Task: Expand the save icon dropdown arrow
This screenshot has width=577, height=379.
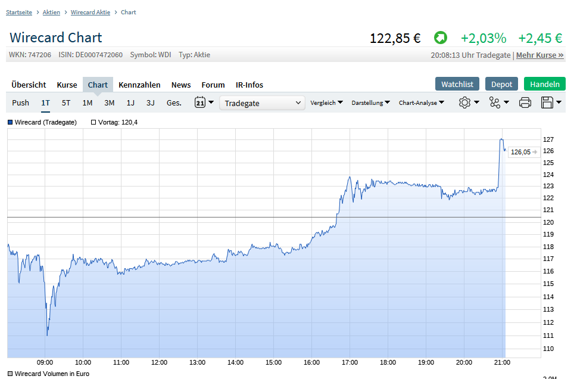Action: pyautogui.click(x=559, y=102)
